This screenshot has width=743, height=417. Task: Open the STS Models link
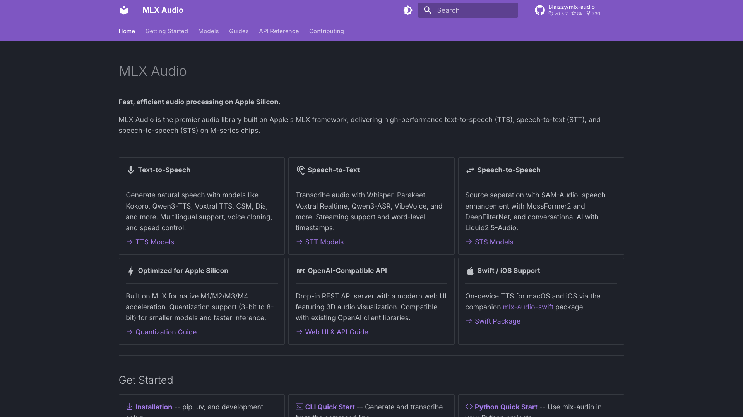tap(494, 242)
